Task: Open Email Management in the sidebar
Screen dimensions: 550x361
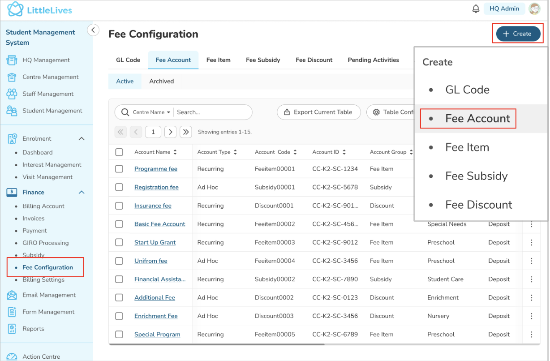Action: 49,295
